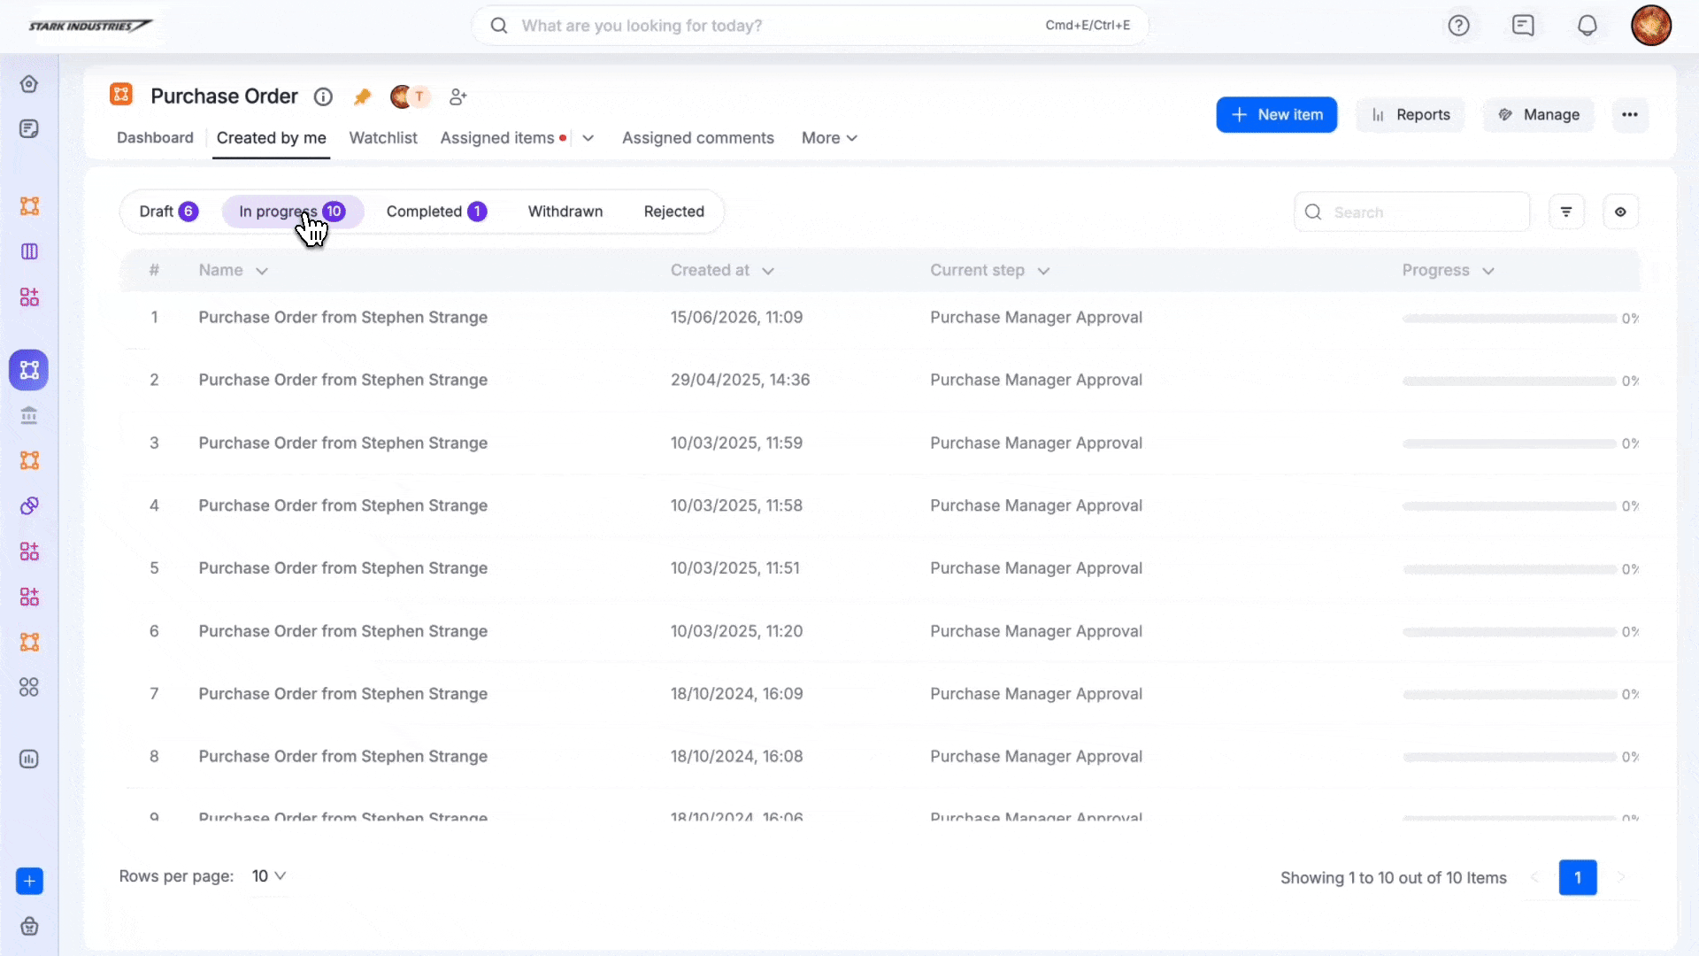Show Withdrawn status items
Image resolution: width=1699 pixels, height=956 pixels.
point(565,212)
